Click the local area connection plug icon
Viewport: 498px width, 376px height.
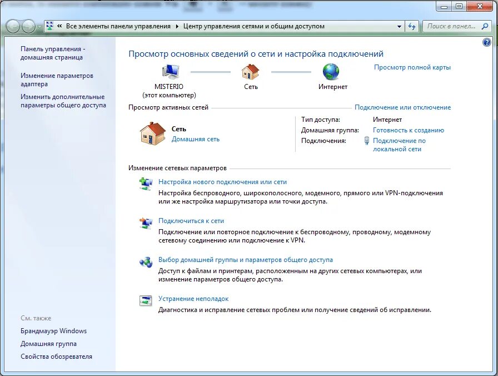pos(366,141)
